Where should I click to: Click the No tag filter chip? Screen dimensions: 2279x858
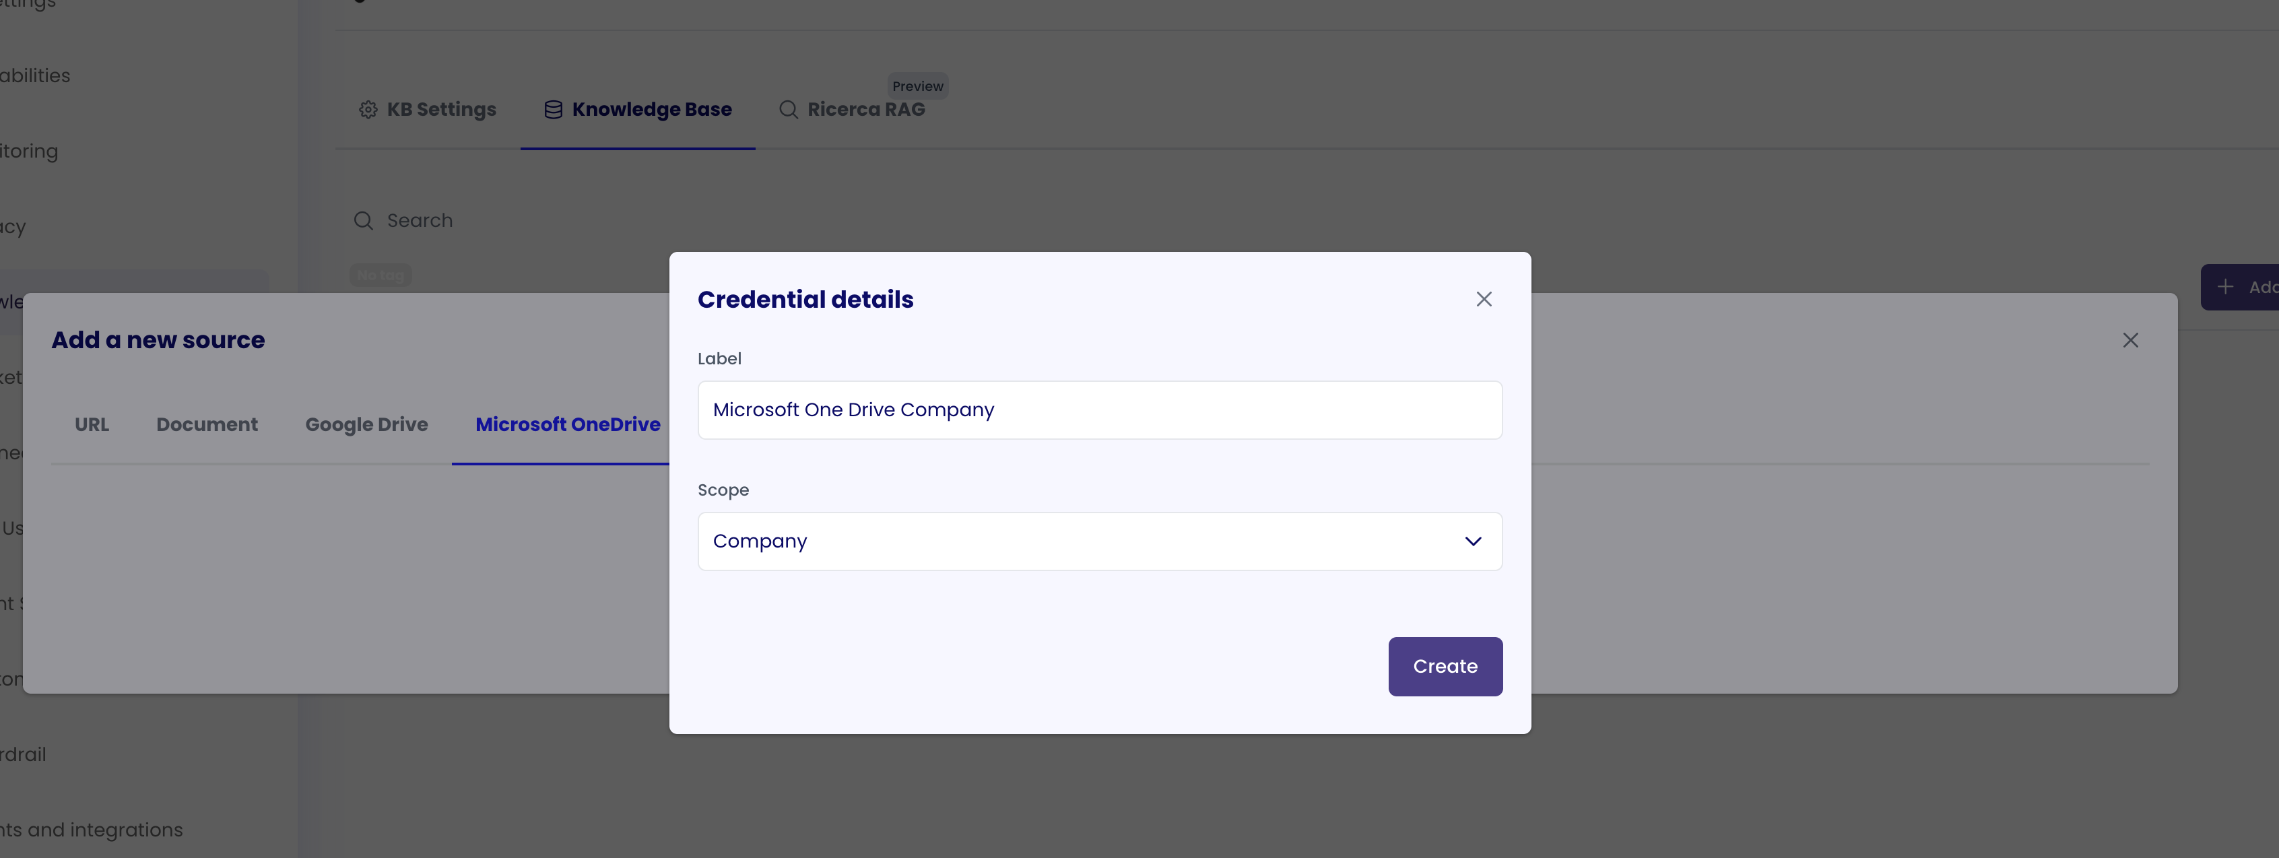point(381,275)
